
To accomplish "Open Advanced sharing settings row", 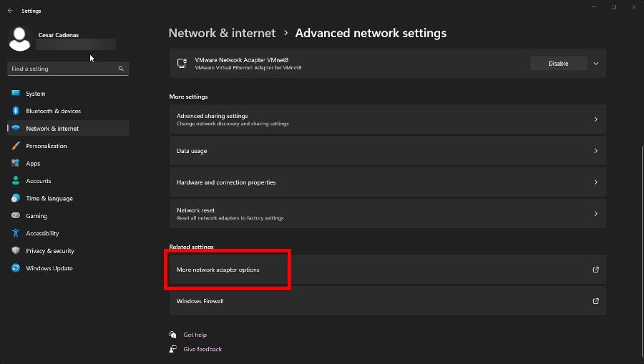I will 387,119.
